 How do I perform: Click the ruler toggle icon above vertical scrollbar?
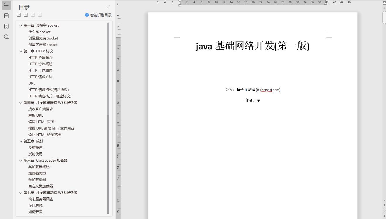[x=384, y=3]
